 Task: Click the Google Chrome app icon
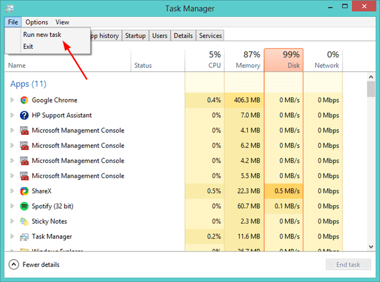[x=24, y=100]
